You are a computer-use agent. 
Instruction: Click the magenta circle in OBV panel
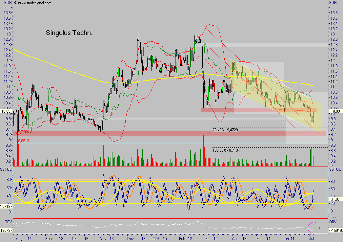pos(313,227)
